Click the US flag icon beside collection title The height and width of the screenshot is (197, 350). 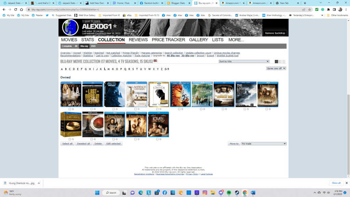pos(155,61)
